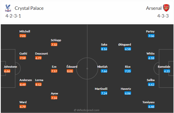
Task: Open the Crystal Palace team name link
Action: [29, 8]
